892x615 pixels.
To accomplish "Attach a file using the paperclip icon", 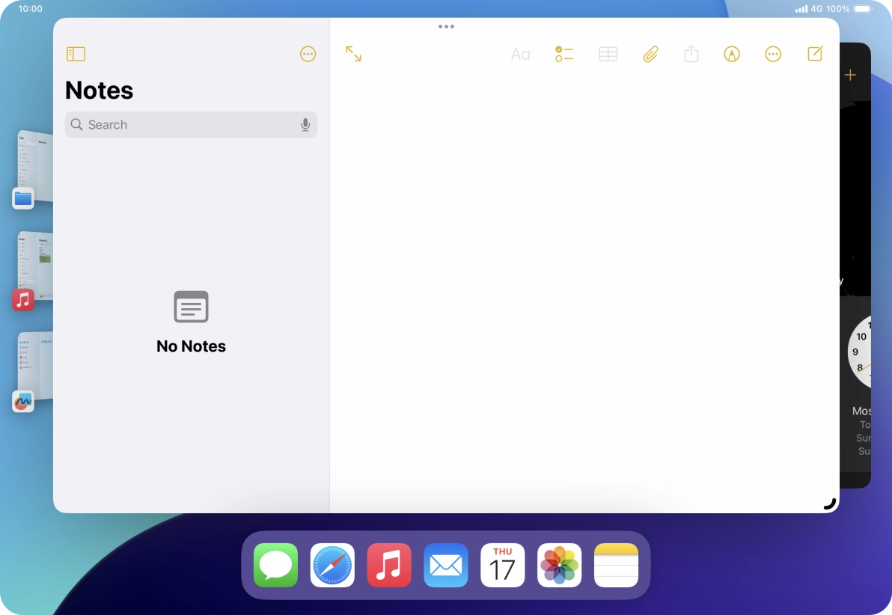I will (650, 54).
